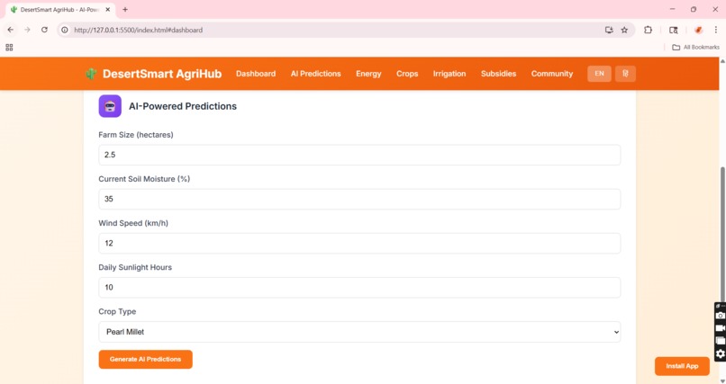Click the Current Soil Moisture (%) label
The image size is (726, 384).
[x=144, y=179]
